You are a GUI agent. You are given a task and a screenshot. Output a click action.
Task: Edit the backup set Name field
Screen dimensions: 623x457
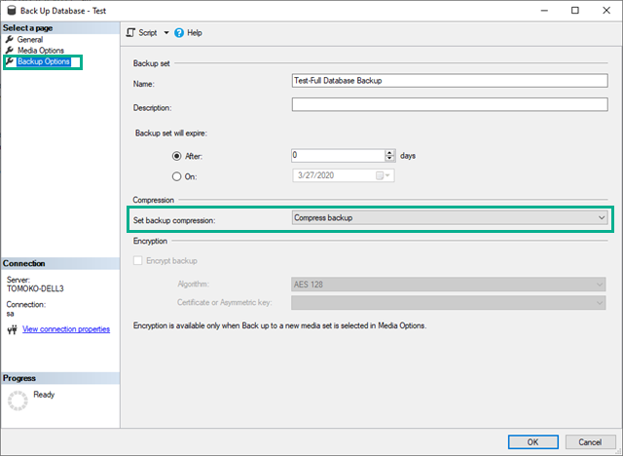(450, 80)
